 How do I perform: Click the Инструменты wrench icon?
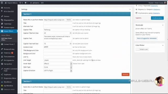click(x=2, y=60)
